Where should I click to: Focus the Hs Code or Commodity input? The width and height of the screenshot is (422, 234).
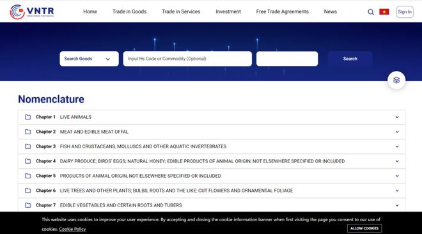[x=187, y=59]
